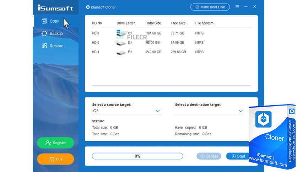Click the Remaining time: 0 Sec status
This screenshot has width=297, height=172.
pos(193,134)
